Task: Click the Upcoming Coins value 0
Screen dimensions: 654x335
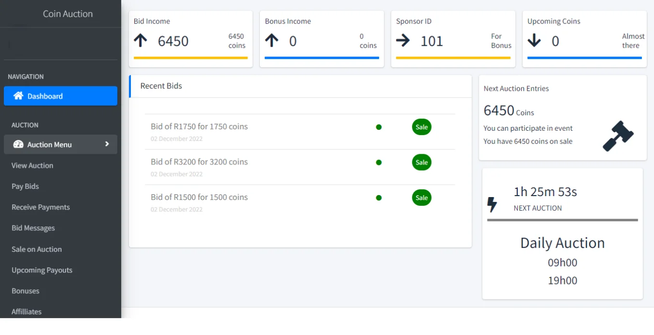Action: [x=555, y=41]
